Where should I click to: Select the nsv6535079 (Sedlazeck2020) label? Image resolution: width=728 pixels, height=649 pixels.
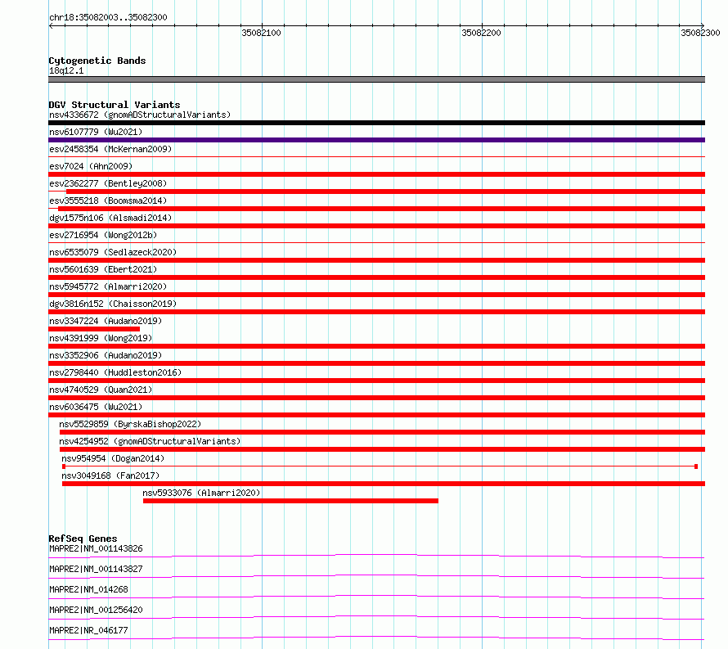click(113, 252)
